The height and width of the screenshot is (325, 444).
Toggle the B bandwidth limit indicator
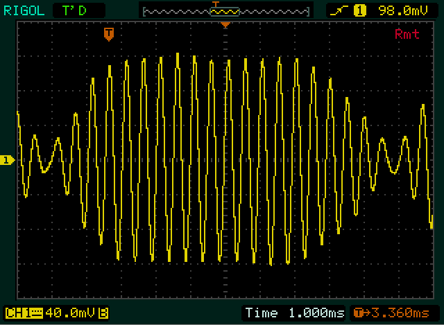[103, 313]
